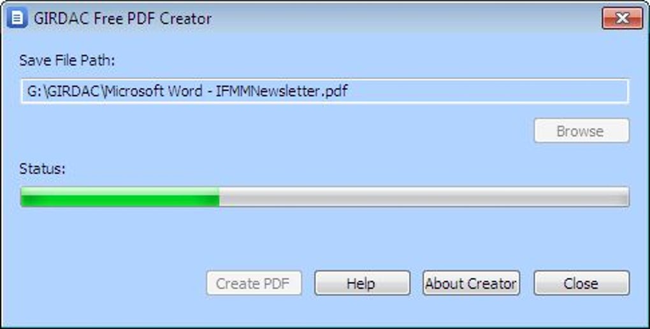The image size is (650, 329).
Task: Click where the green progress fill ends
Action: pos(219,196)
